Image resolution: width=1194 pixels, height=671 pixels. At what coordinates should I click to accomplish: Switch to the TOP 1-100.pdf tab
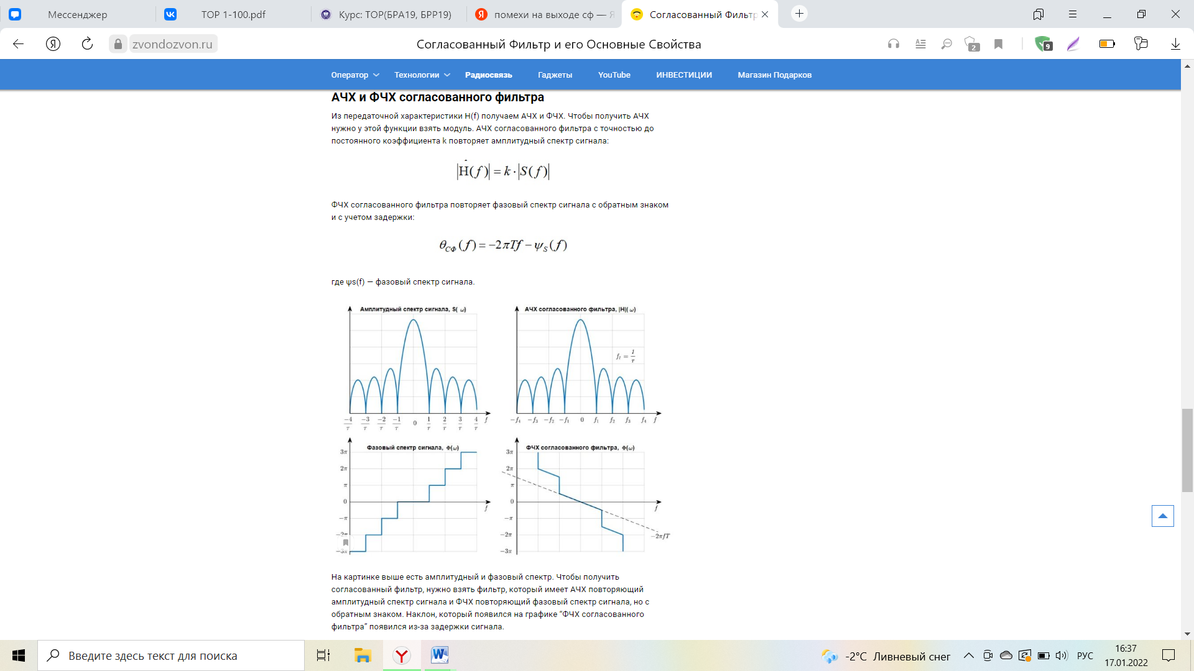tap(233, 14)
